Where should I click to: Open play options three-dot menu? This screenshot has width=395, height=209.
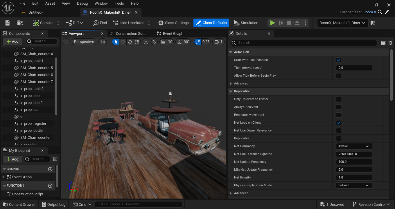(x=305, y=23)
